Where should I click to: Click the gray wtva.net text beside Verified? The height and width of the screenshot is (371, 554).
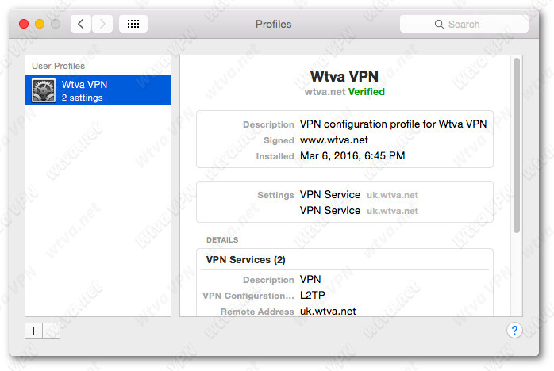coord(325,92)
